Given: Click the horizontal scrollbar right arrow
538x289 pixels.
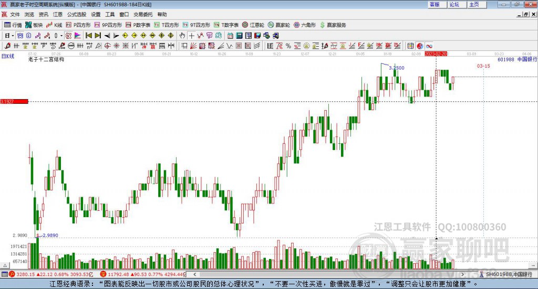Looking at the screenshot, I should pos(462,274).
